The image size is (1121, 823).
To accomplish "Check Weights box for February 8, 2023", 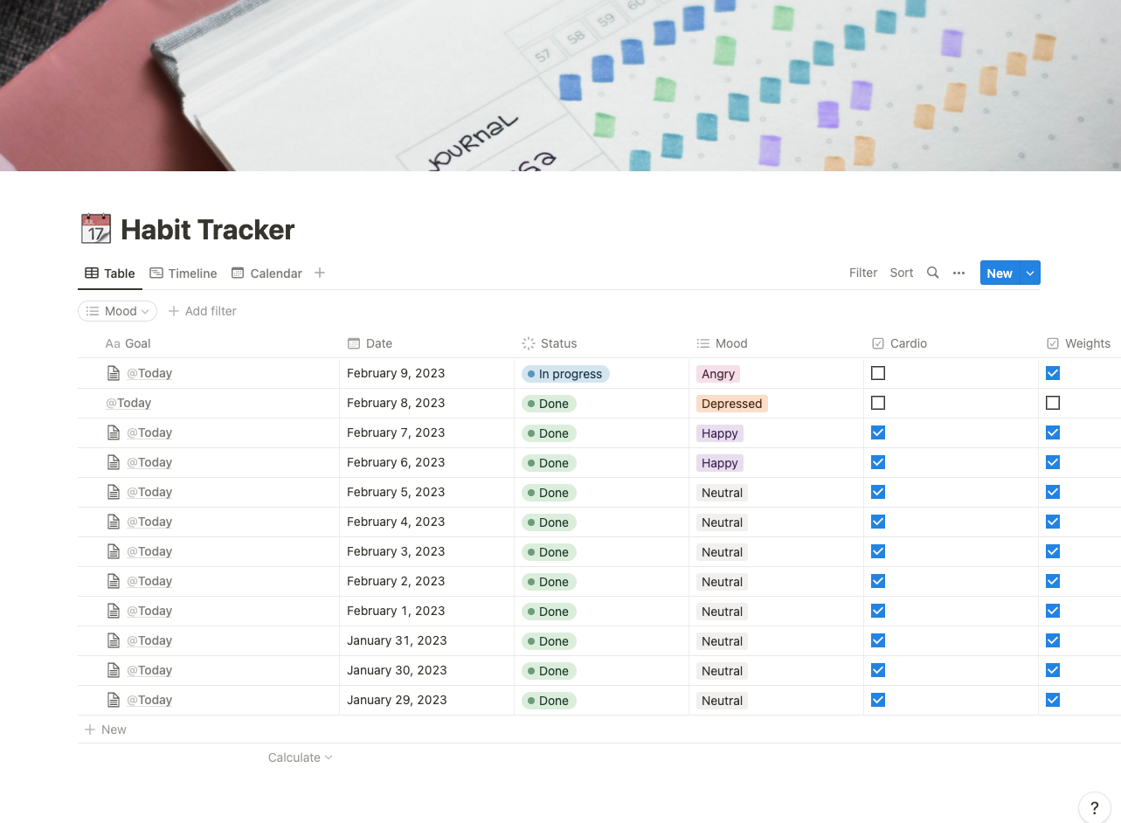I will [x=1053, y=403].
